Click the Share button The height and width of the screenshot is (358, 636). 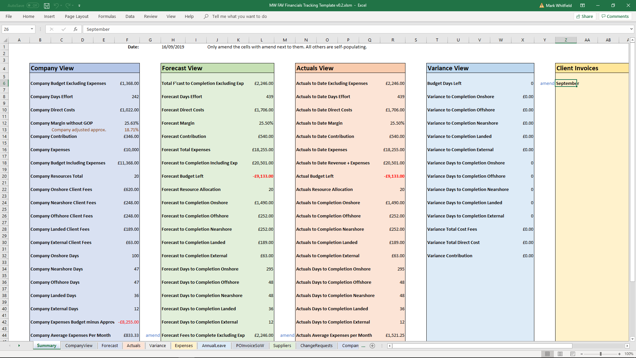click(585, 16)
